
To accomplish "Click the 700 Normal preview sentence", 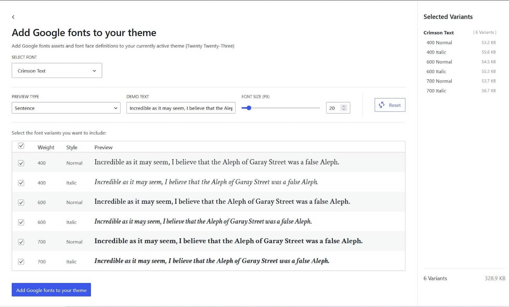I will pos(228,241).
